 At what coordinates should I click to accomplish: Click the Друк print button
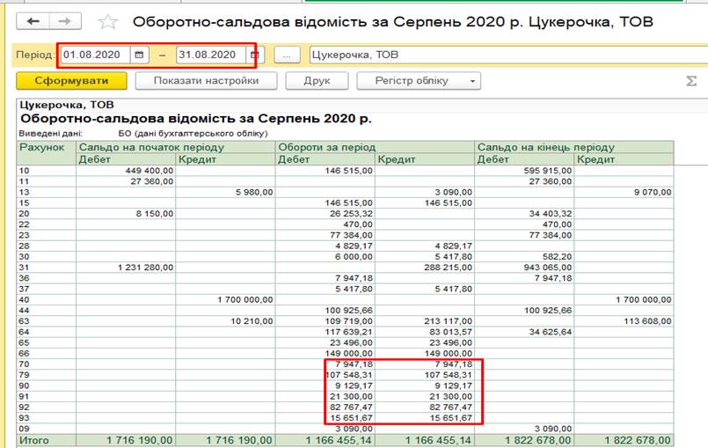point(317,81)
